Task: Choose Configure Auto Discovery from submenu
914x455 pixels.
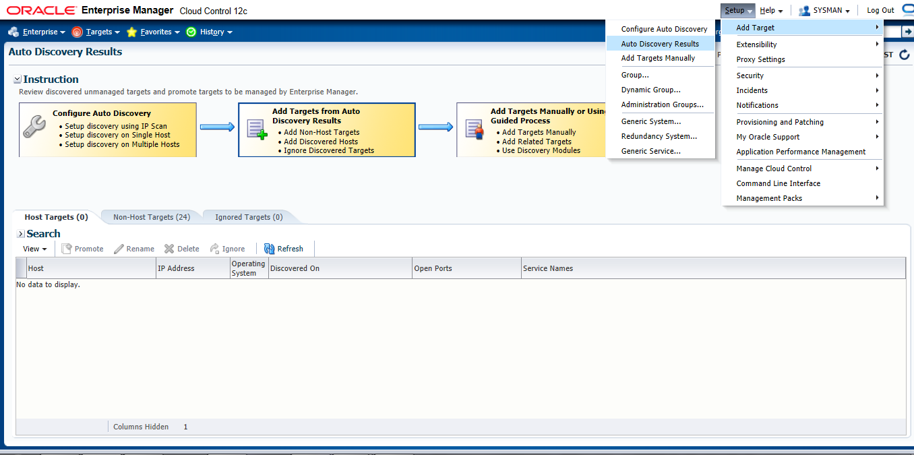Action: pos(664,29)
